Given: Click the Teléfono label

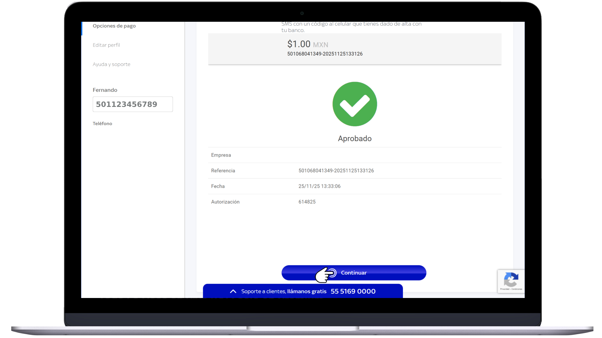Looking at the screenshot, I should [x=102, y=124].
